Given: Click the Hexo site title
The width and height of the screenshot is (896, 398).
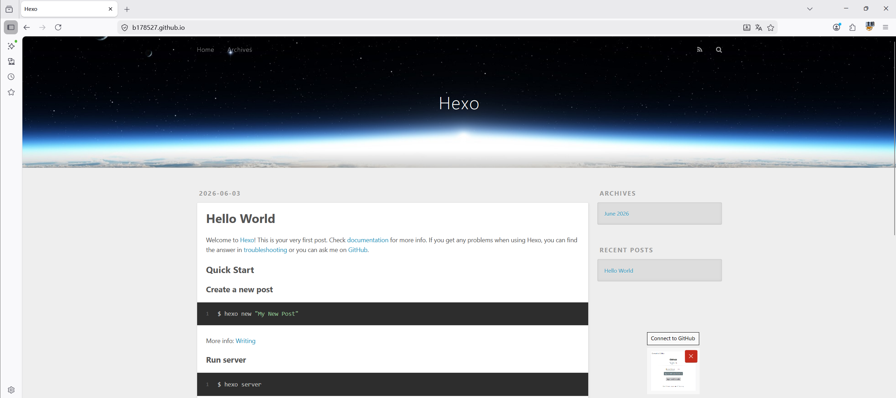Looking at the screenshot, I should point(459,103).
